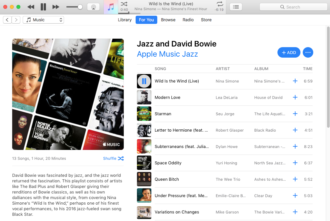
Task: Switch to the Radio tab
Action: click(x=188, y=20)
